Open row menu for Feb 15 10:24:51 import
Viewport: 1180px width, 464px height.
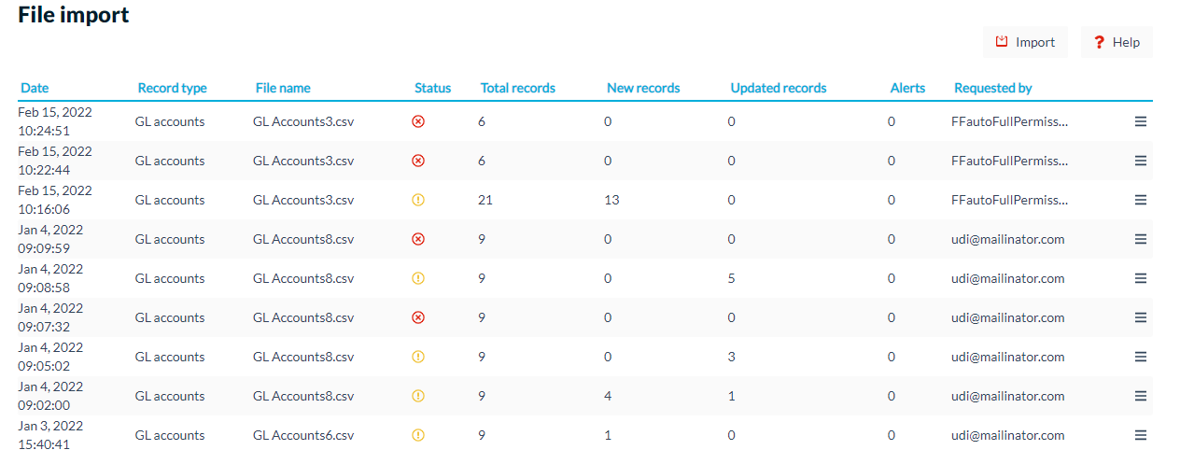point(1140,121)
